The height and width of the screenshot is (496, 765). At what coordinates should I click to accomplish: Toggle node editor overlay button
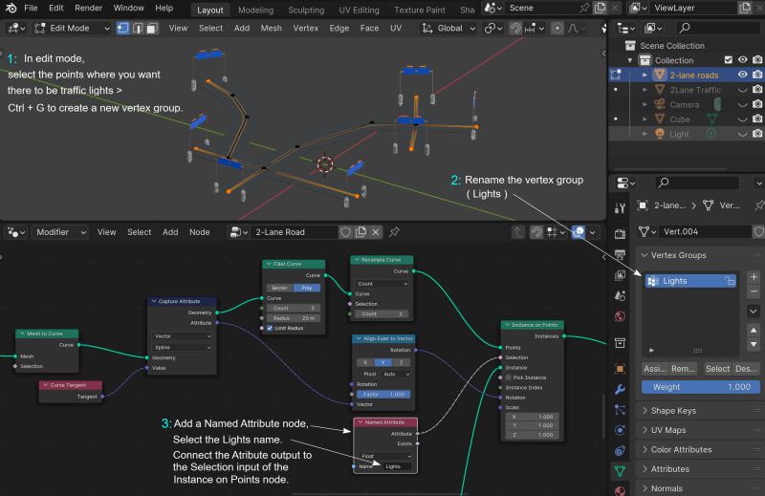click(579, 232)
